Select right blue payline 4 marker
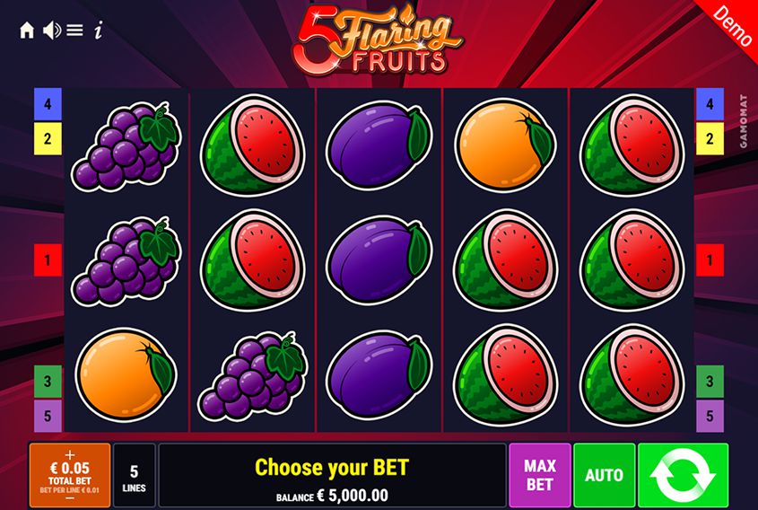 [x=710, y=103]
